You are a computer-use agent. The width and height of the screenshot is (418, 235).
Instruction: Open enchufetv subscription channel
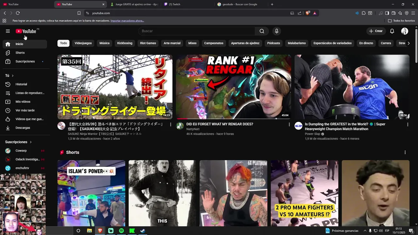pos(25,168)
